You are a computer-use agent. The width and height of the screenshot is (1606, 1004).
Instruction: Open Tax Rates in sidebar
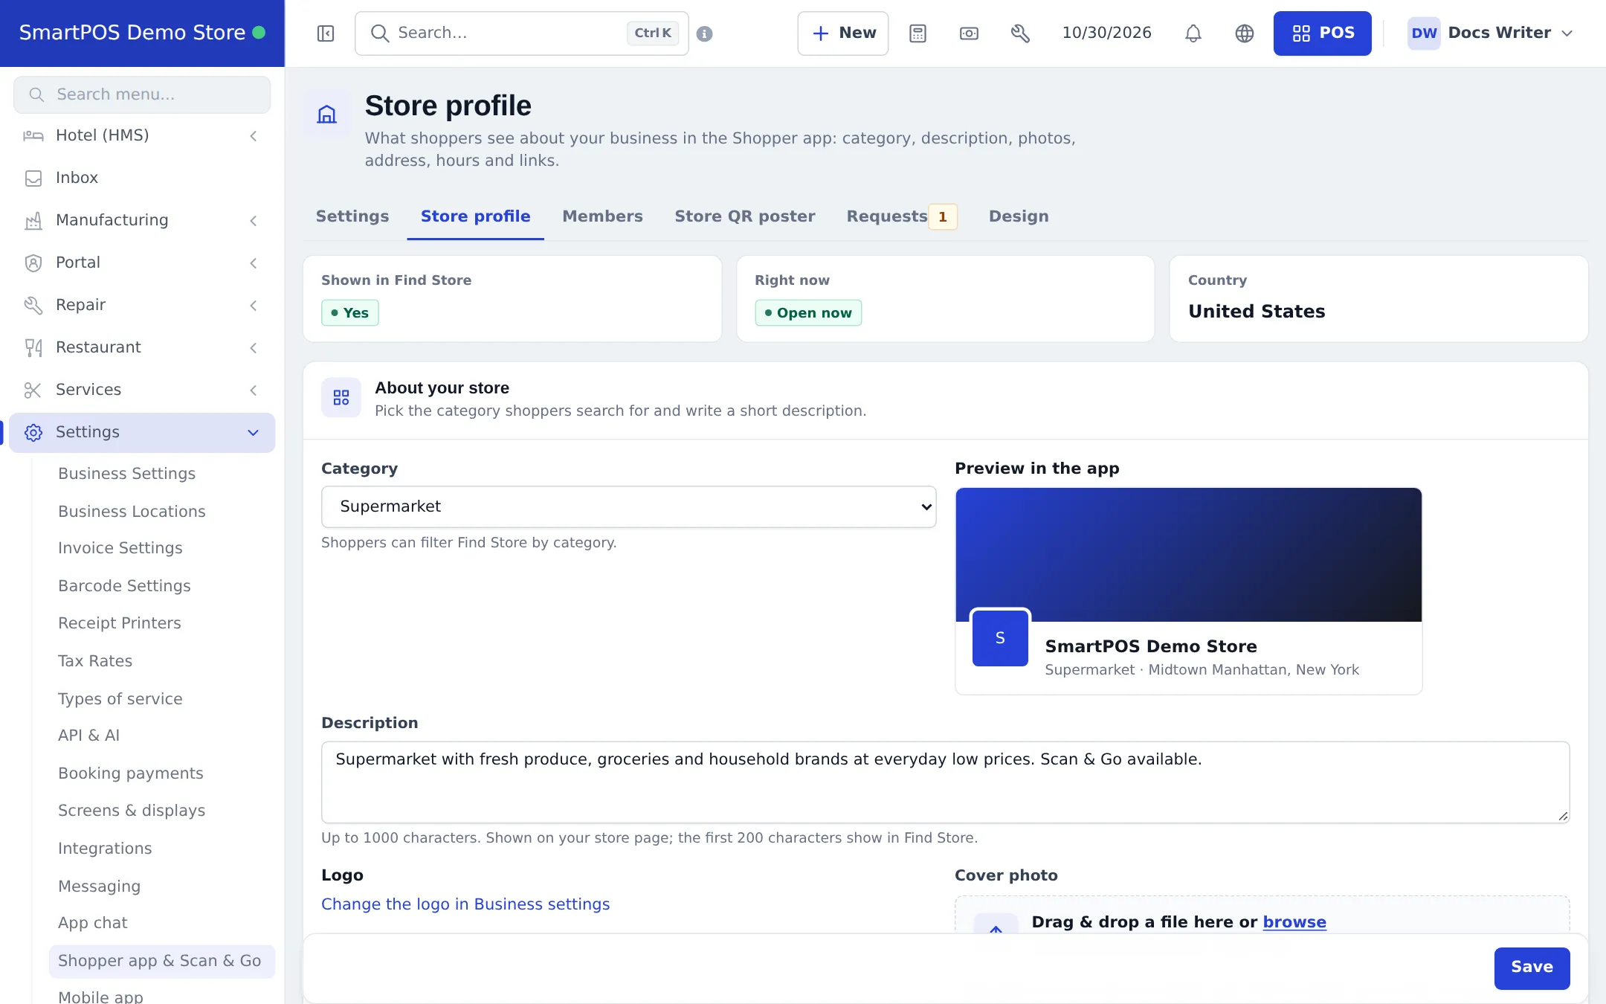click(x=95, y=661)
